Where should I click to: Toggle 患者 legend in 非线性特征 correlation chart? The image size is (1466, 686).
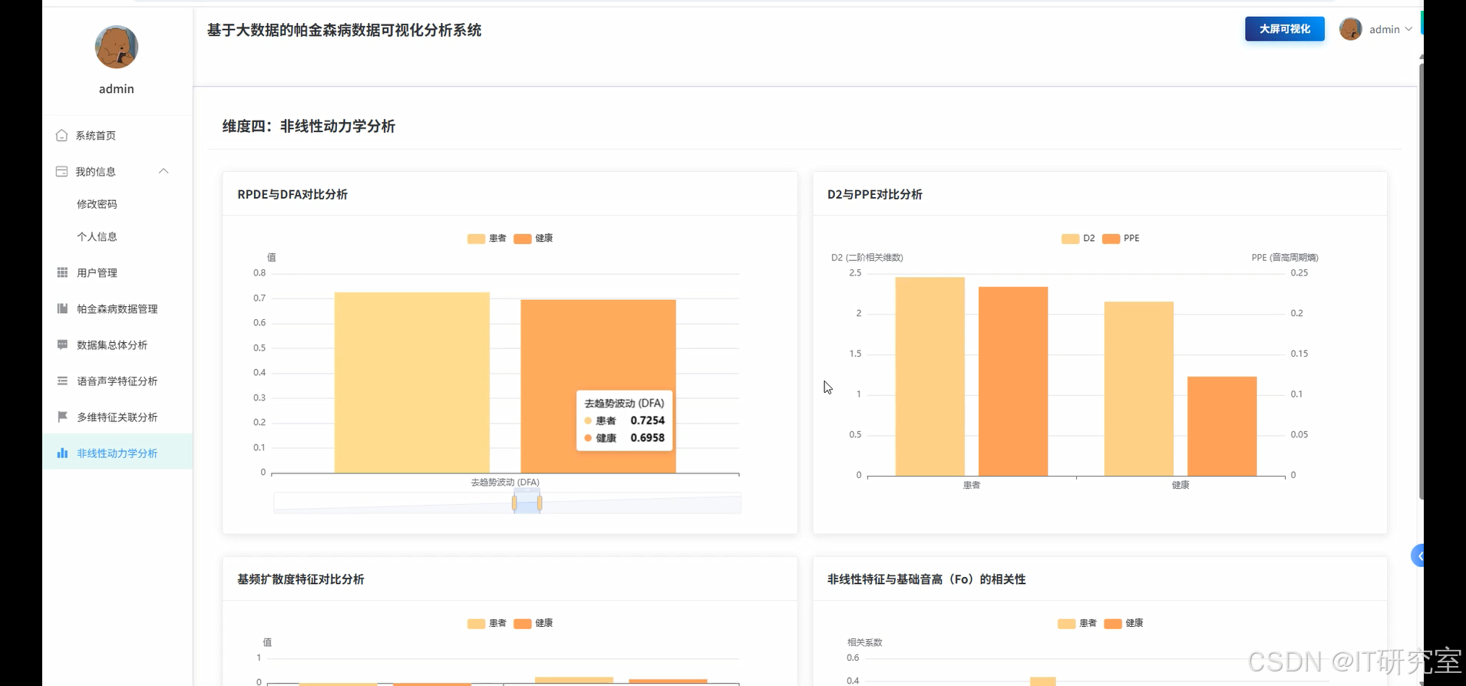pos(1077,623)
